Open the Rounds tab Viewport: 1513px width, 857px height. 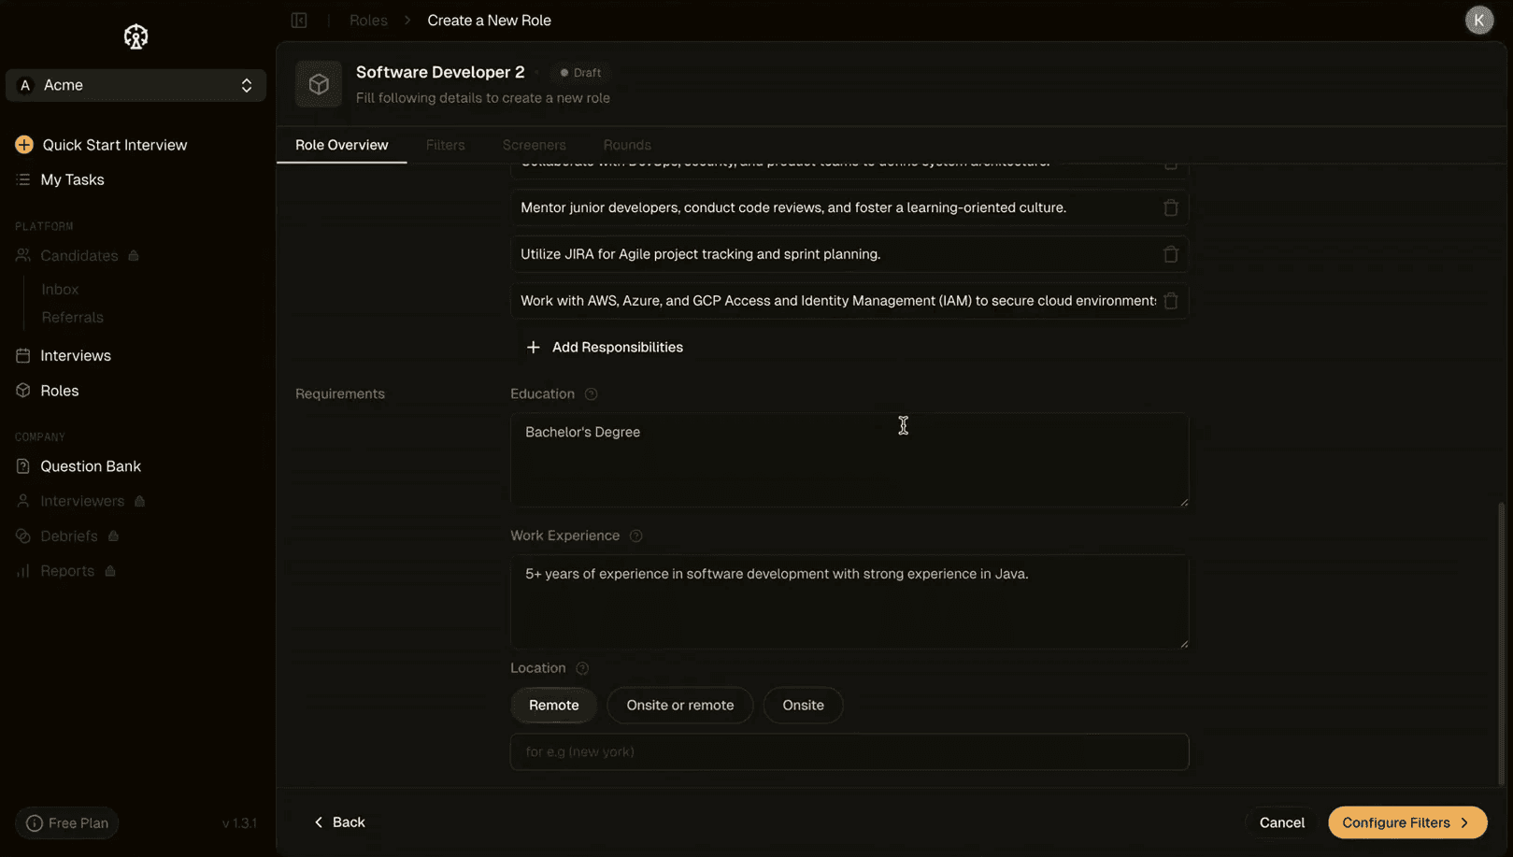coord(627,146)
